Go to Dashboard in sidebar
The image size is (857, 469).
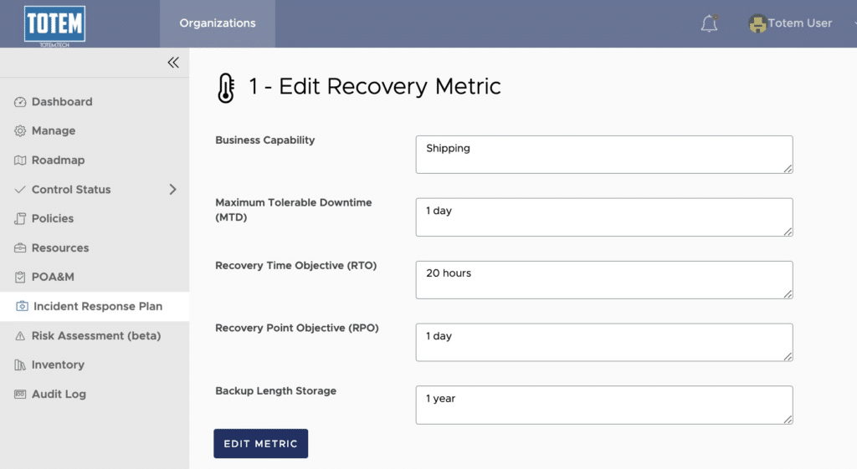pyautogui.click(x=62, y=102)
